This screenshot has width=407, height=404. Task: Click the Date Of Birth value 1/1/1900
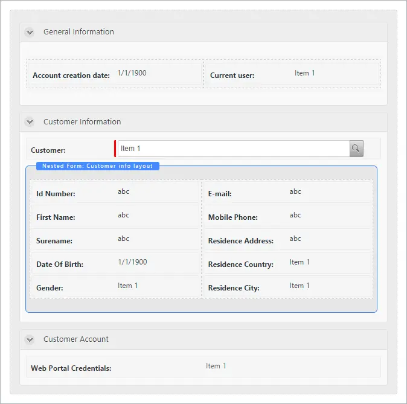coord(132,262)
